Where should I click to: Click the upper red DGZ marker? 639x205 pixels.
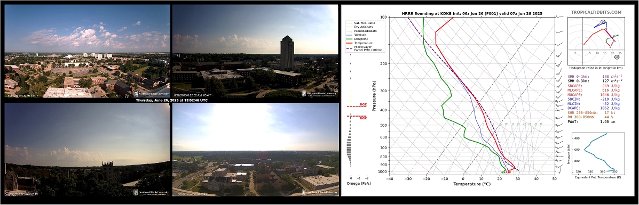(x=363, y=104)
